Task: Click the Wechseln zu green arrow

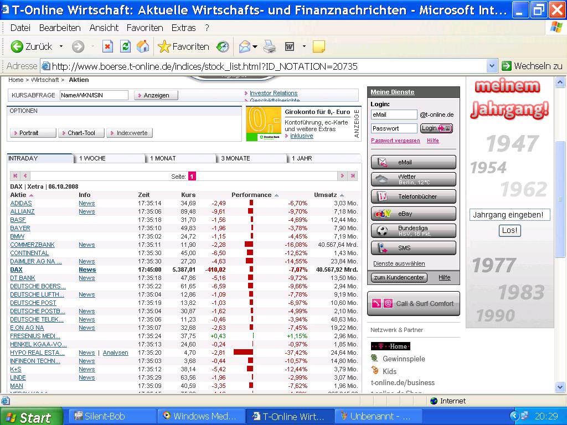Action: click(507, 66)
